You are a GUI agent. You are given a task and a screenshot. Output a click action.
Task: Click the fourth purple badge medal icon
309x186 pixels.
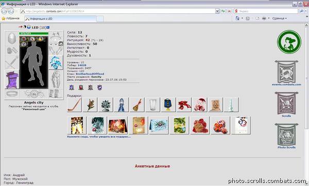pyautogui.click(x=100, y=87)
